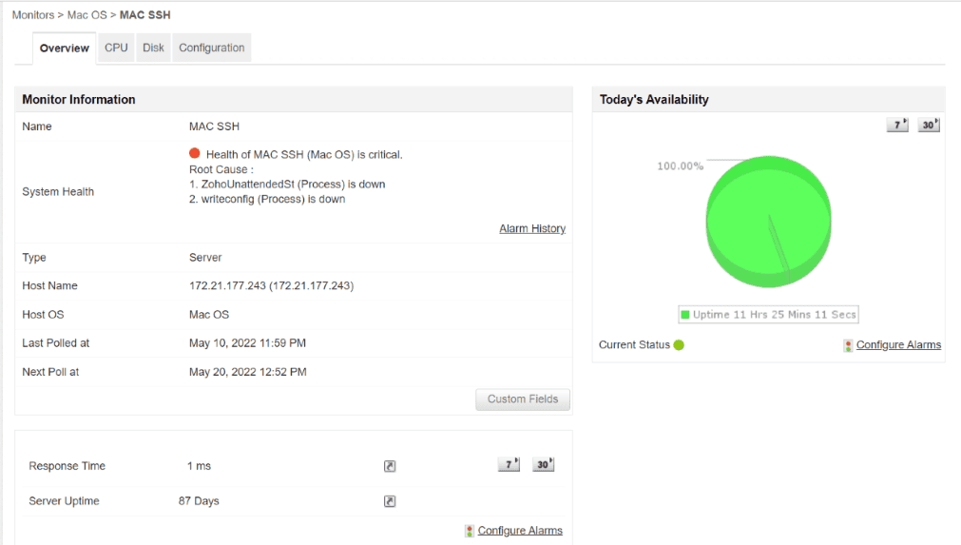Go to Monitors breadcrumb link

[33, 14]
